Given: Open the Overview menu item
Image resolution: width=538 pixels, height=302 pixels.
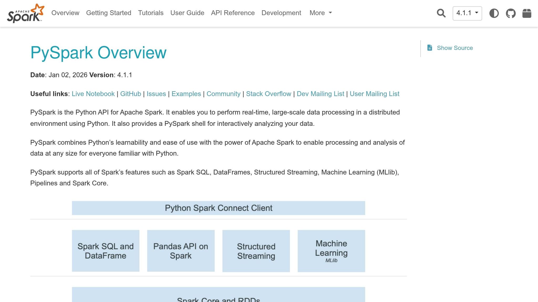Looking at the screenshot, I should click(65, 13).
